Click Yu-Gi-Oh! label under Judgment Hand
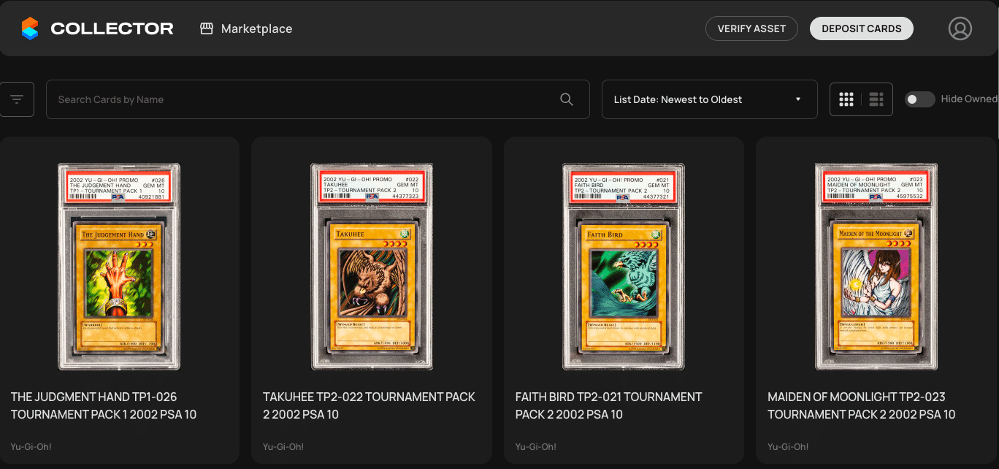 (x=31, y=446)
